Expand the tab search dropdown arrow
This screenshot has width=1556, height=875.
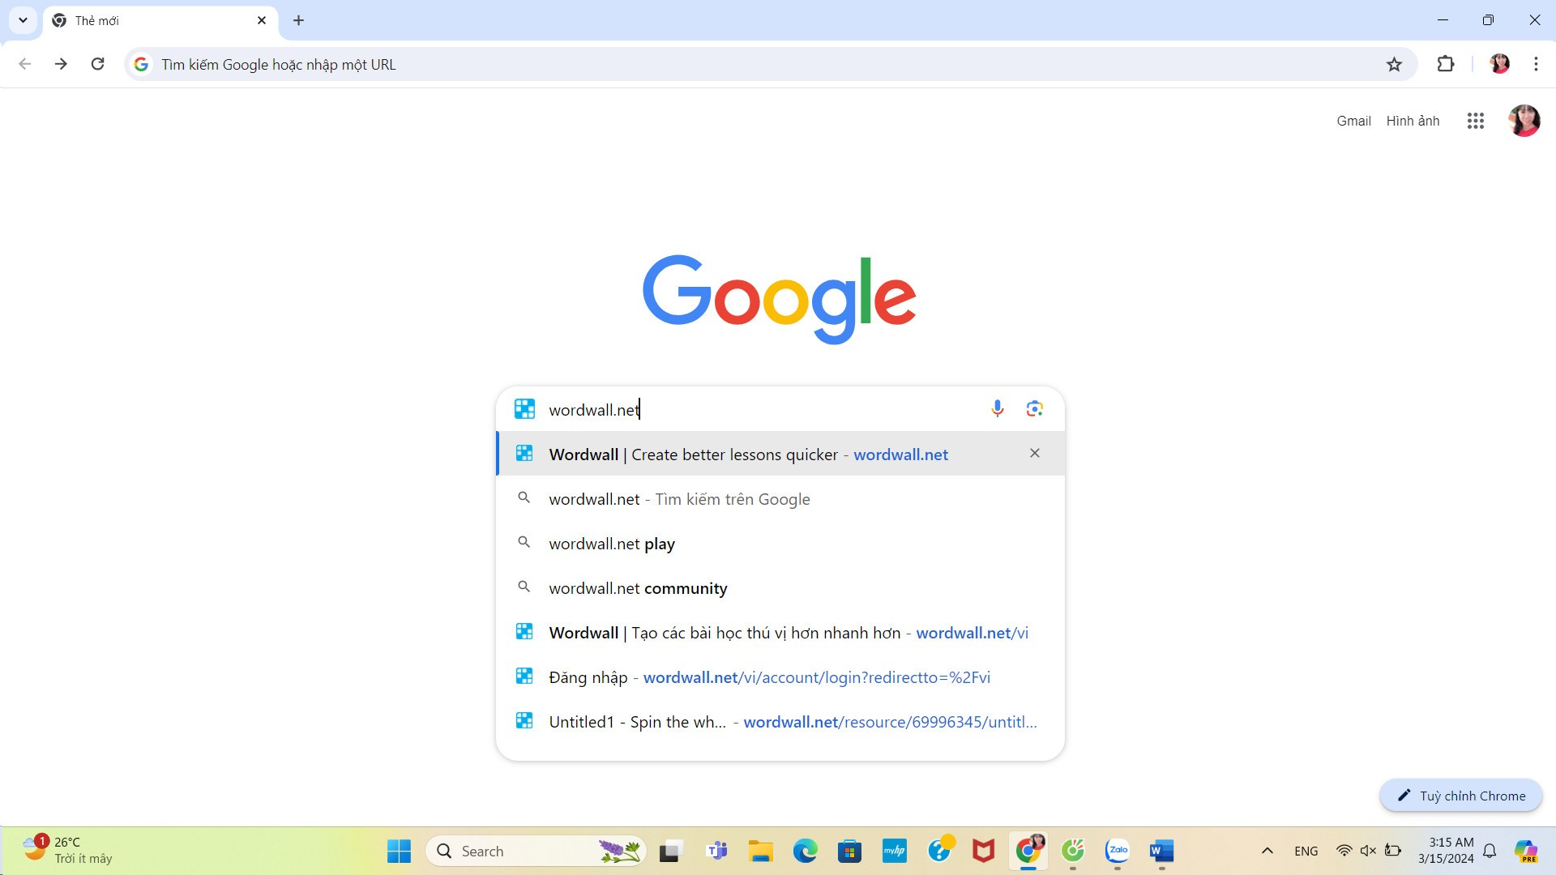click(x=23, y=20)
